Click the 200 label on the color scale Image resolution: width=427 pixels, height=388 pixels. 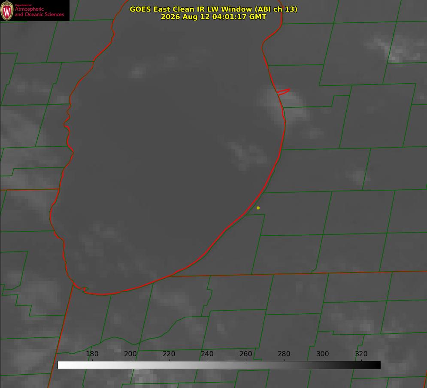click(x=130, y=354)
